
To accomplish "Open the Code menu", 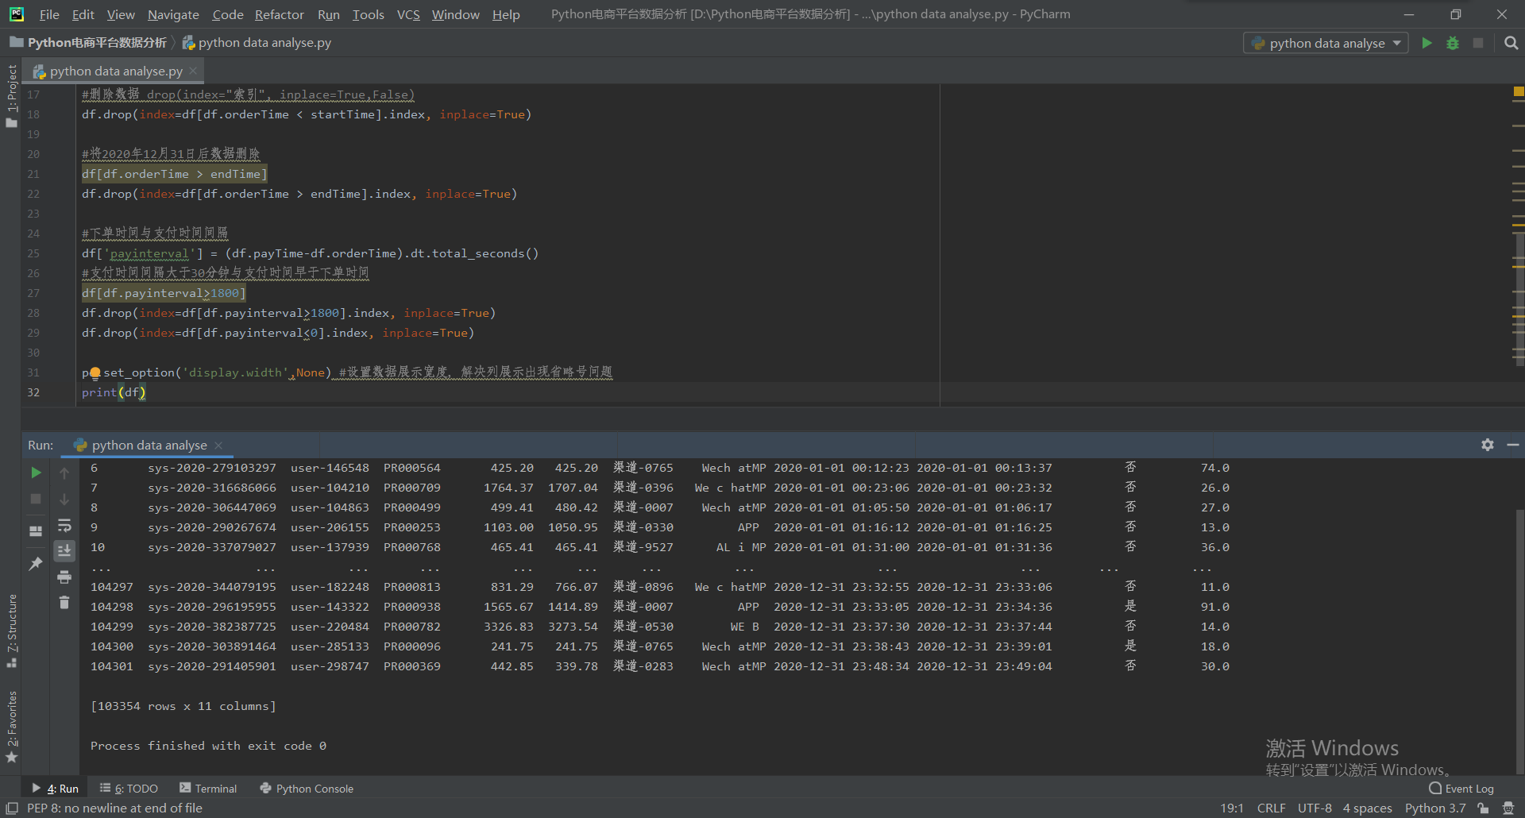I will pyautogui.click(x=228, y=14).
